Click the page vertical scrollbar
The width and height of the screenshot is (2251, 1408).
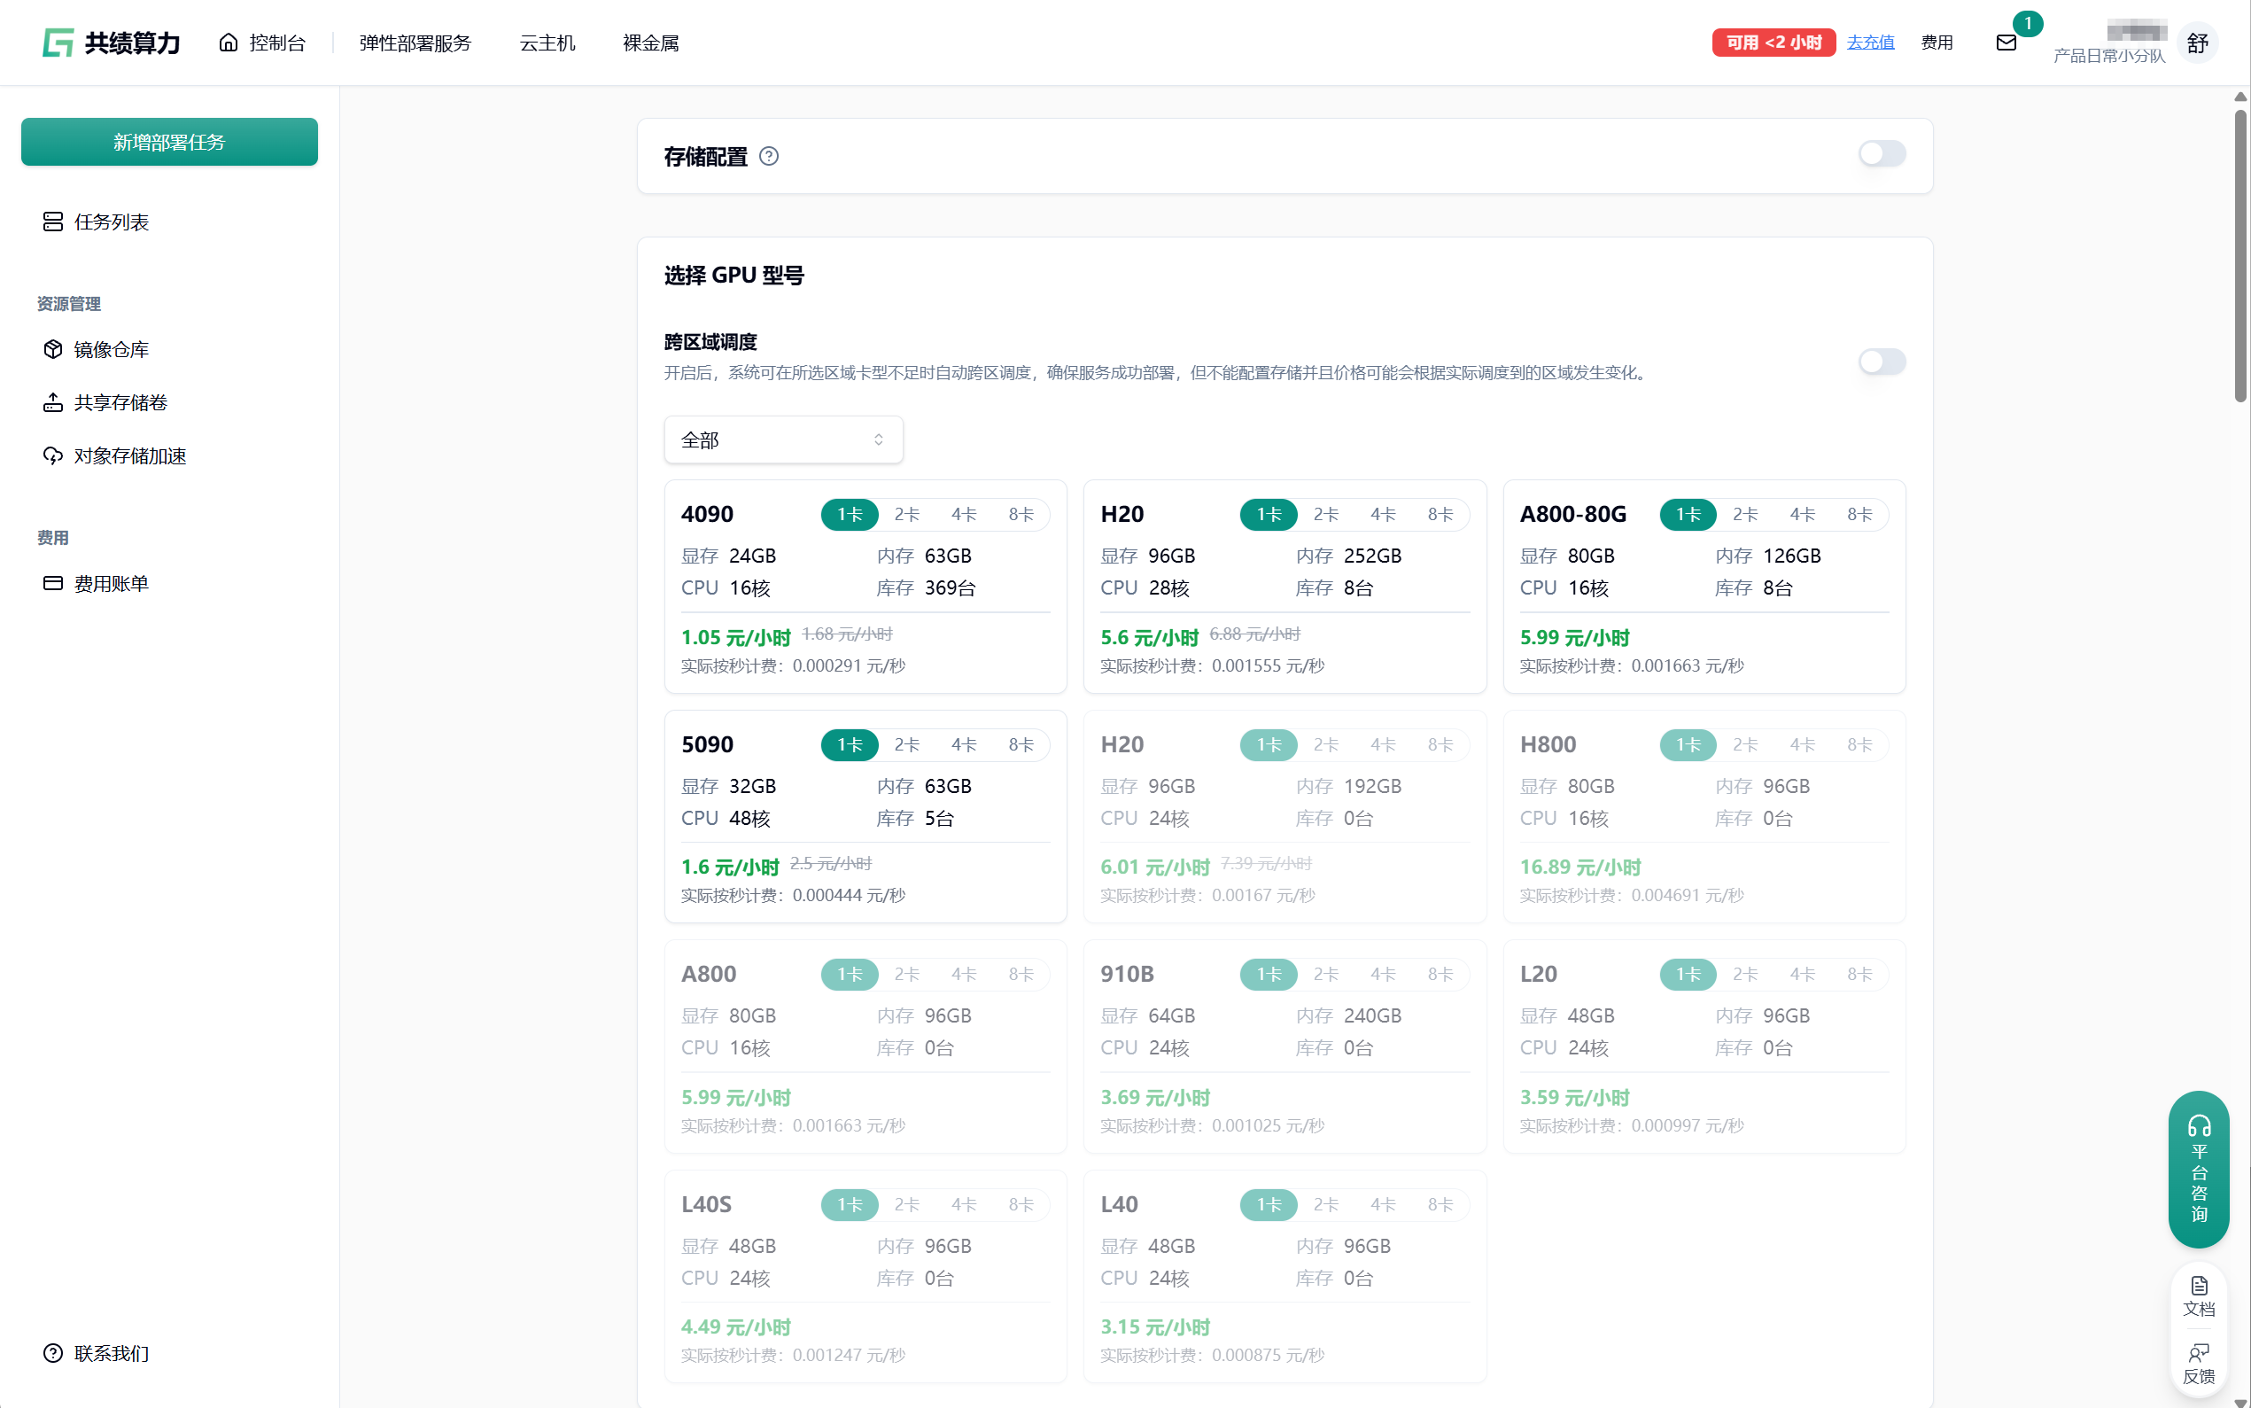tap(2239, 256)
